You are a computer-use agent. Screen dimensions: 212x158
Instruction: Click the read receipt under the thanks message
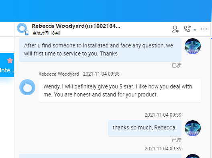(x=177, y=140)
